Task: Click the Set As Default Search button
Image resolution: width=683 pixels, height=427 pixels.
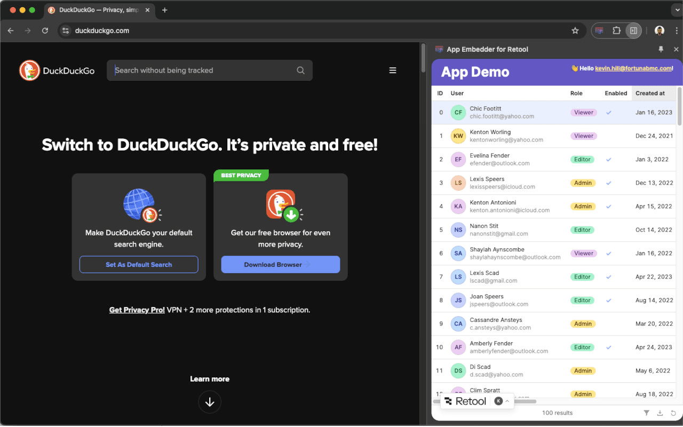Action: click(139, 265)
